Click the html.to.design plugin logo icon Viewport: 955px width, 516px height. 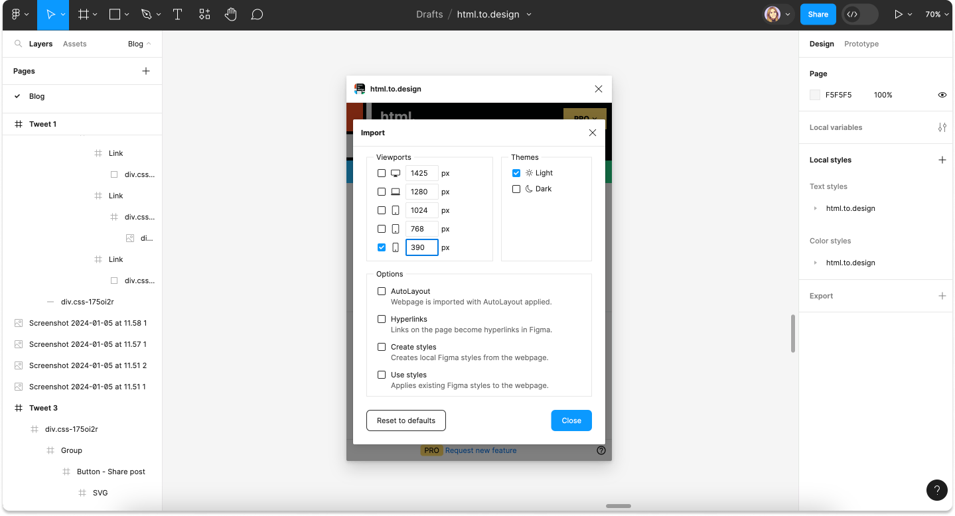360,89
